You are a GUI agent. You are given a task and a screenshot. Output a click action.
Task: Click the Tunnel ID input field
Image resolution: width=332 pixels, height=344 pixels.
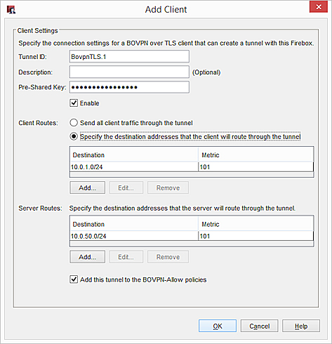click(x=129, y=56)
